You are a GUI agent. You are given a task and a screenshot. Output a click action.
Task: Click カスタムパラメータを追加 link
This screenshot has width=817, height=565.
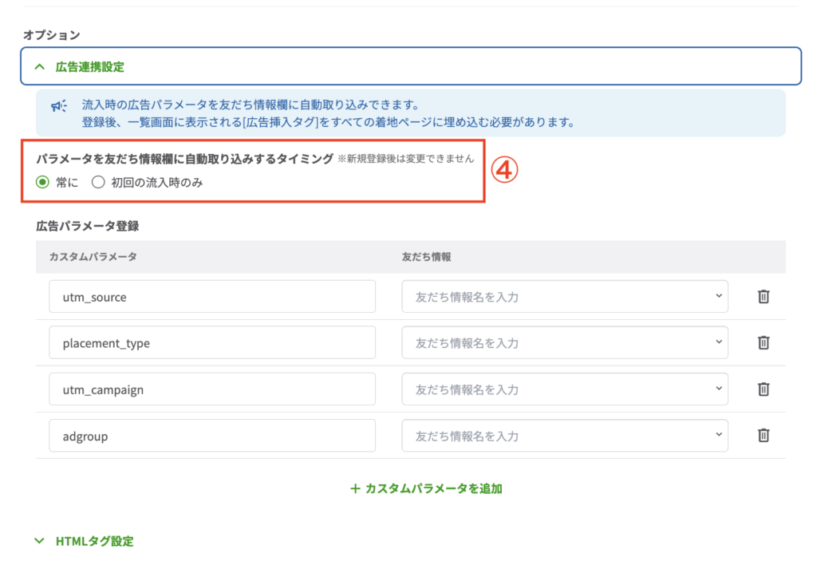coord(433,488)
